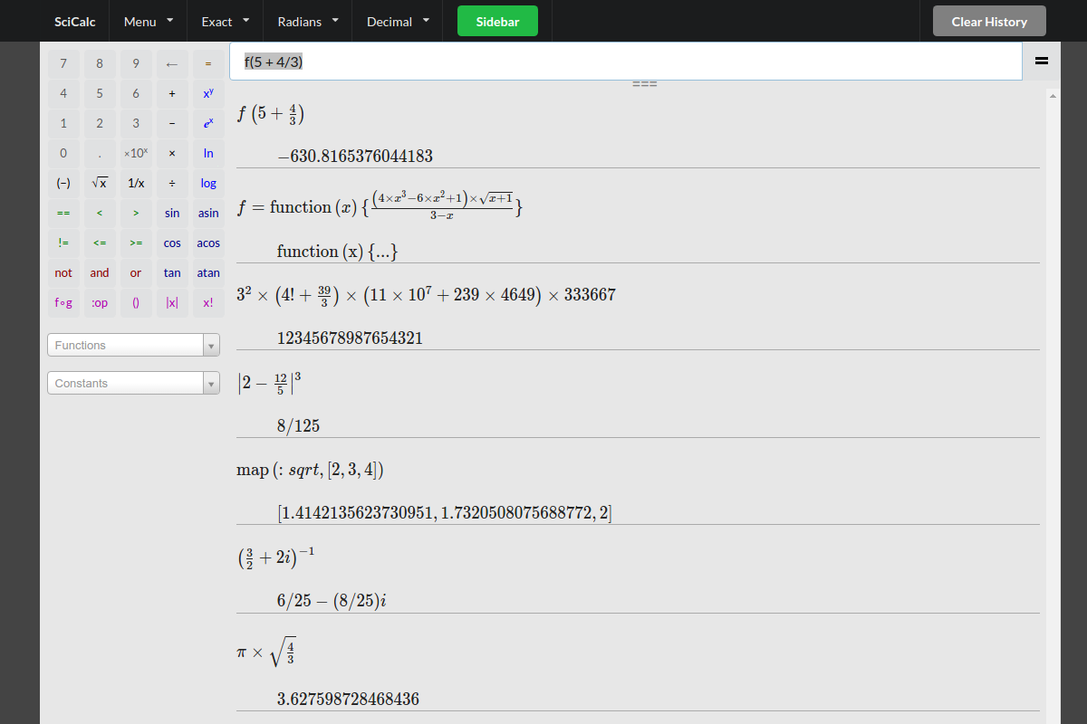Click the map(:sqrt, [2,3,4]) history entry

pos(311,471)
